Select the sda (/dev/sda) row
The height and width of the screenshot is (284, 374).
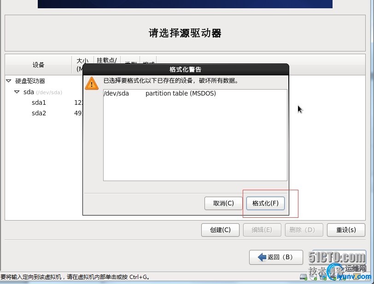pyautogui.click(x=43, y=92)
